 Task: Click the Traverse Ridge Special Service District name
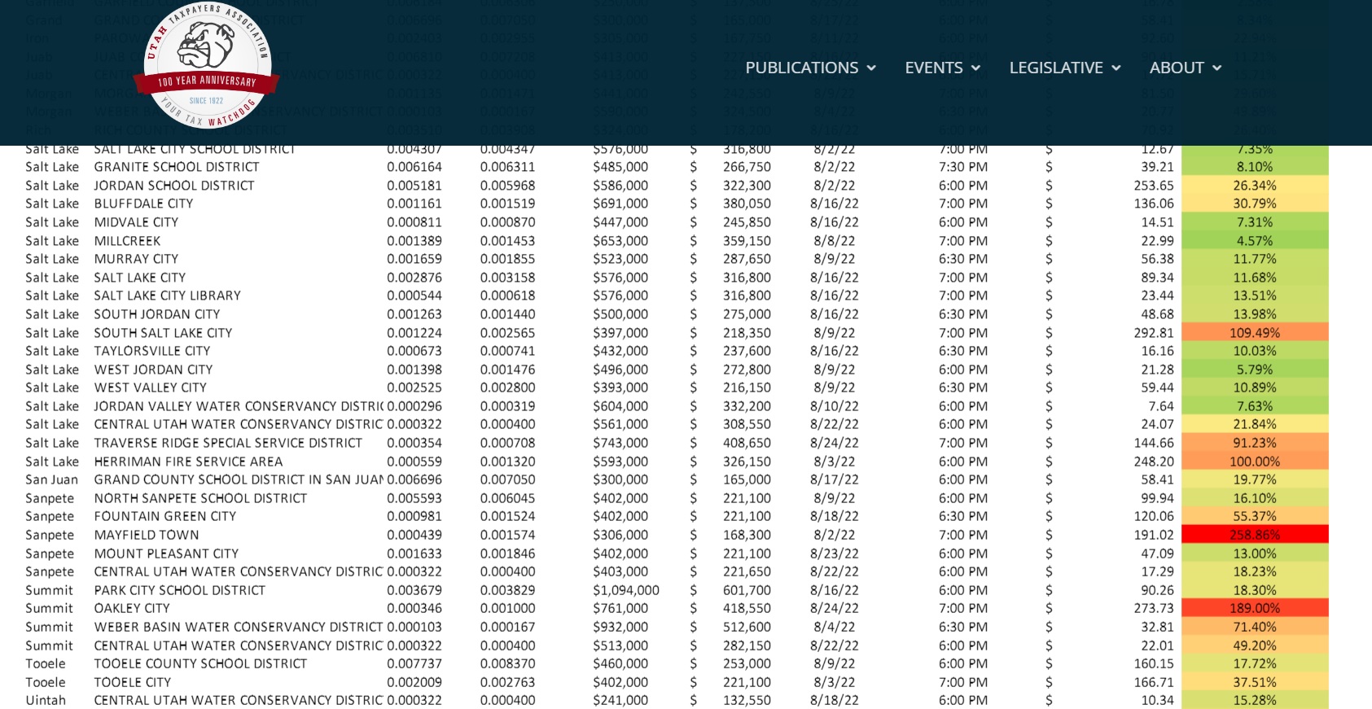pyautogui.click(x=228, y=443)
